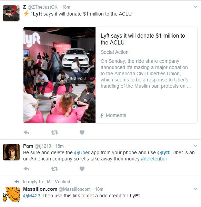Visit the @lyft mention in Pam's tweet
The image size is (201, 207).
[163, 152]
